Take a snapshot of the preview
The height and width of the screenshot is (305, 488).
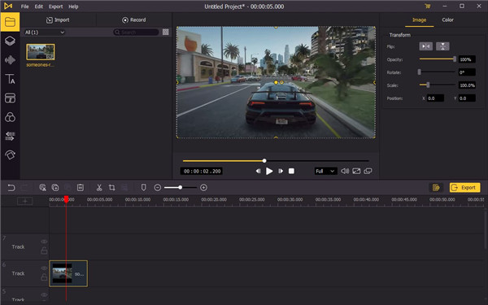click(356, 171)
